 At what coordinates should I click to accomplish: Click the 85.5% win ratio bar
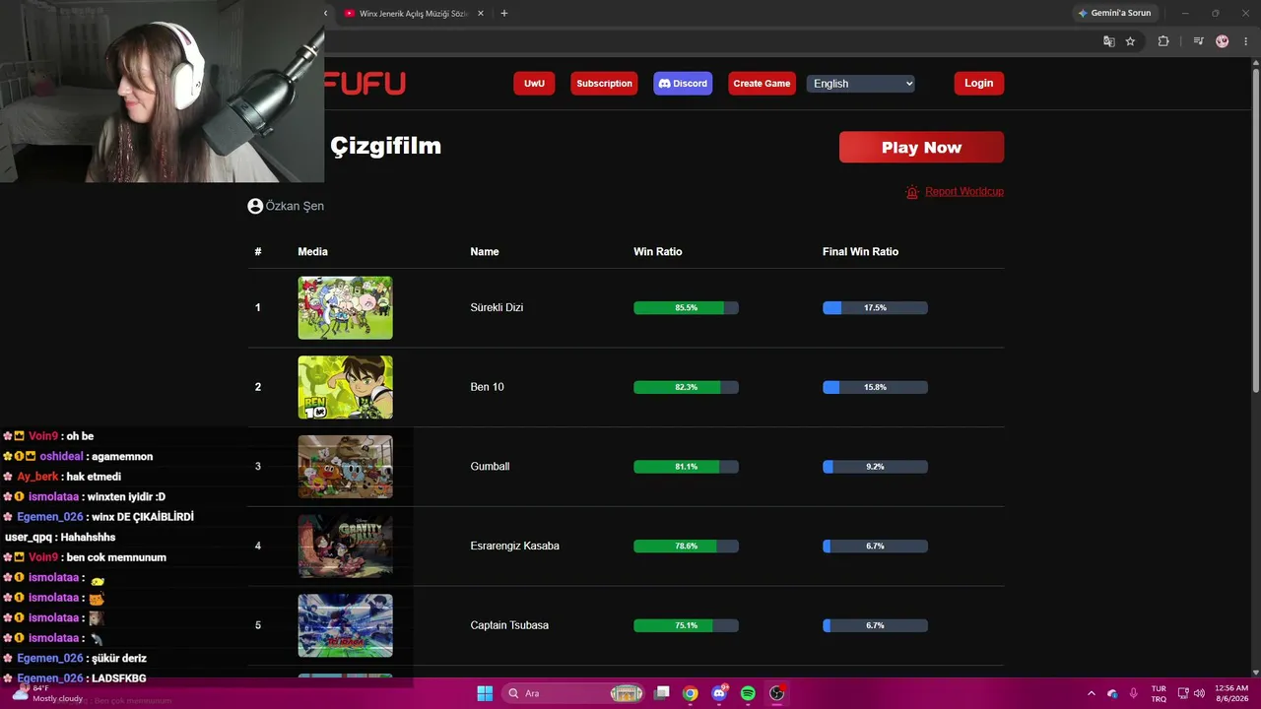click(686, 308)
